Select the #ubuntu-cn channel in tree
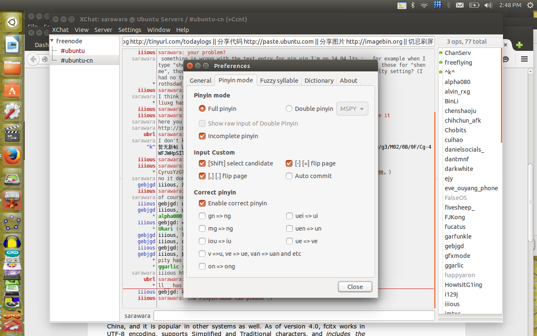This screenshot has height=336, width=537. tap(77, 60)
